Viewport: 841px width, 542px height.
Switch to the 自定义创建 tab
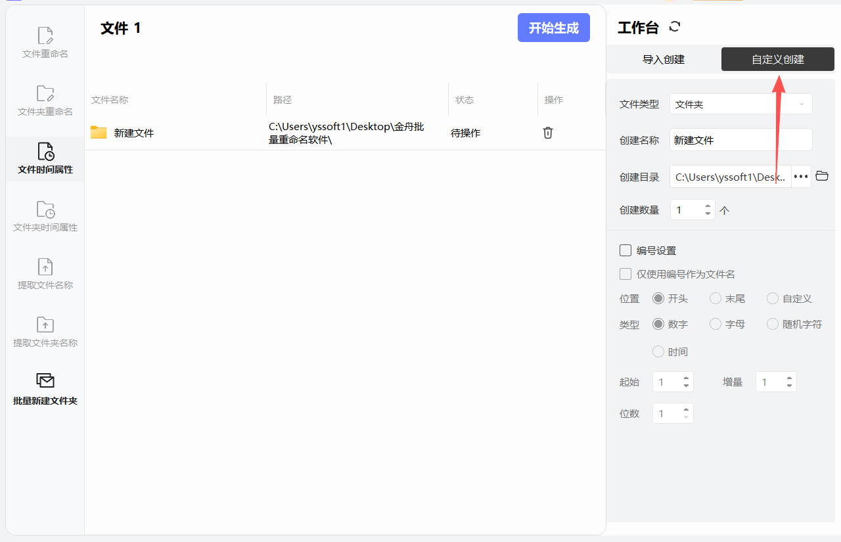point(778,59)
